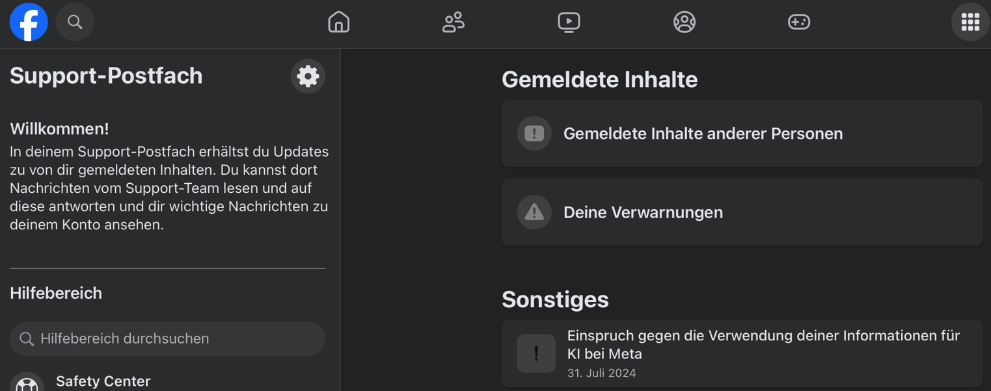The height and width of the screenshot is (391, 991).
Task: Open Support-Postfach settings gear
Action: 308,77
